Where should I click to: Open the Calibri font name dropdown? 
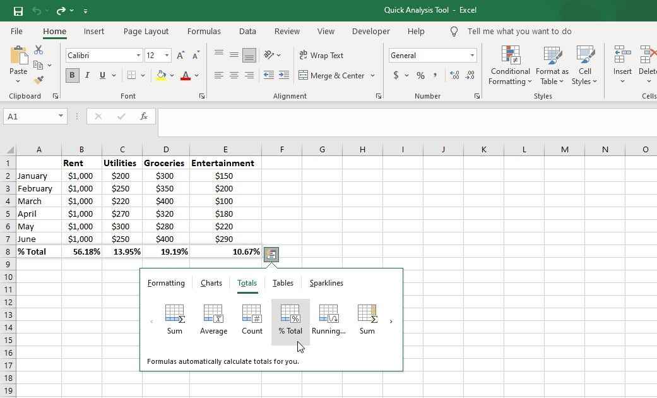point(138,56)
